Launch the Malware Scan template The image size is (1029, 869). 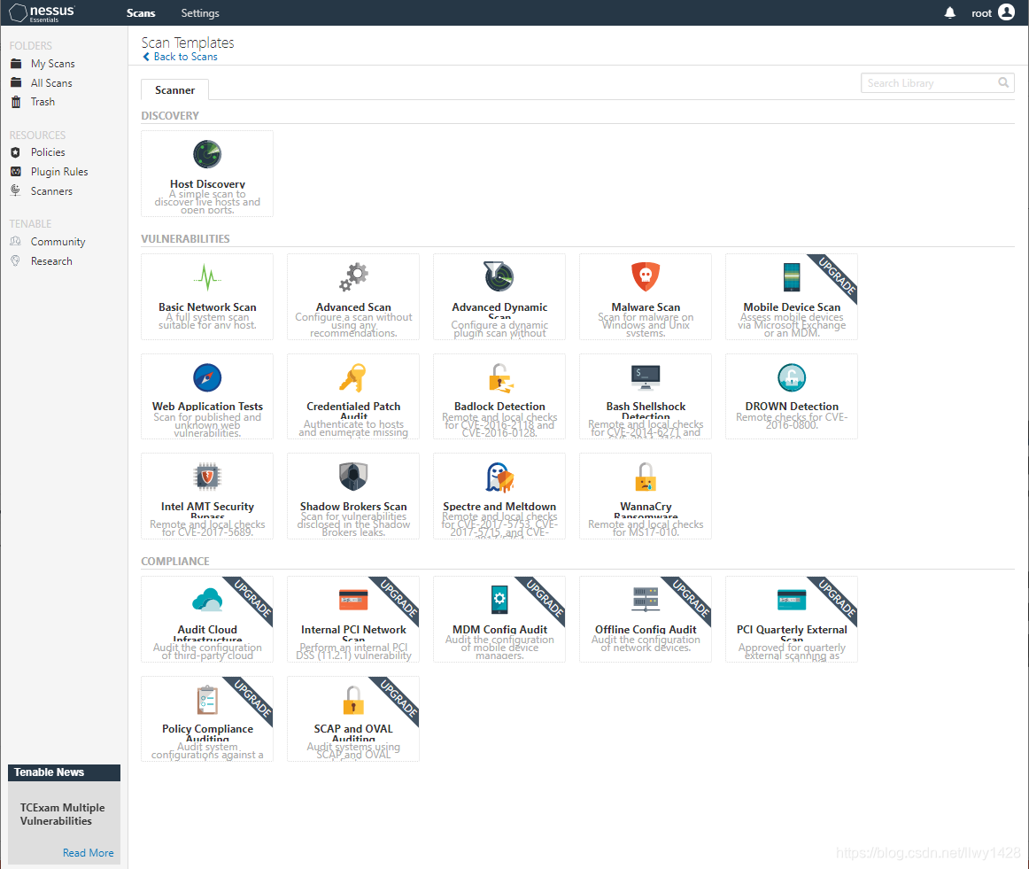pyautogui.click(x=645, y=297)
